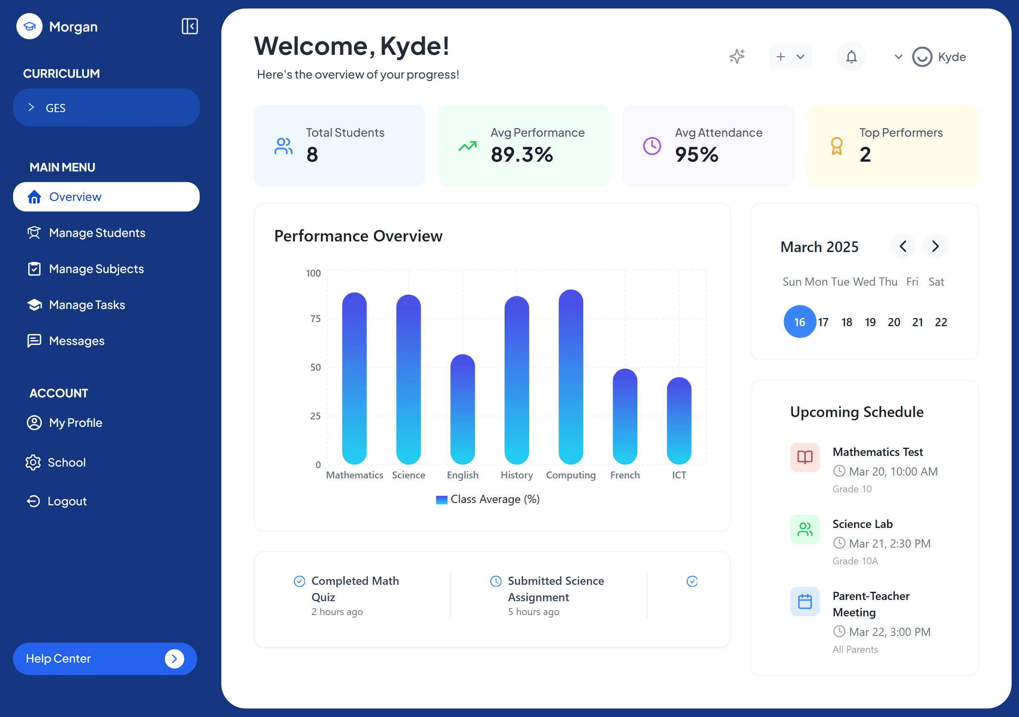Click the Parent-Teacher Meeting calendar icon

pyautogui.click(x=804, y=601)
